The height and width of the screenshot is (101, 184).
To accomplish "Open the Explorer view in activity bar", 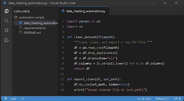I will tap(6, 11).
